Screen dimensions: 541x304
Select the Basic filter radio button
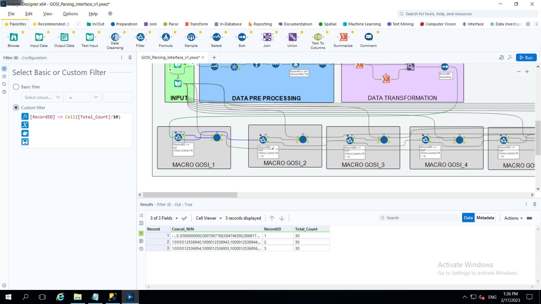(16, 87)
